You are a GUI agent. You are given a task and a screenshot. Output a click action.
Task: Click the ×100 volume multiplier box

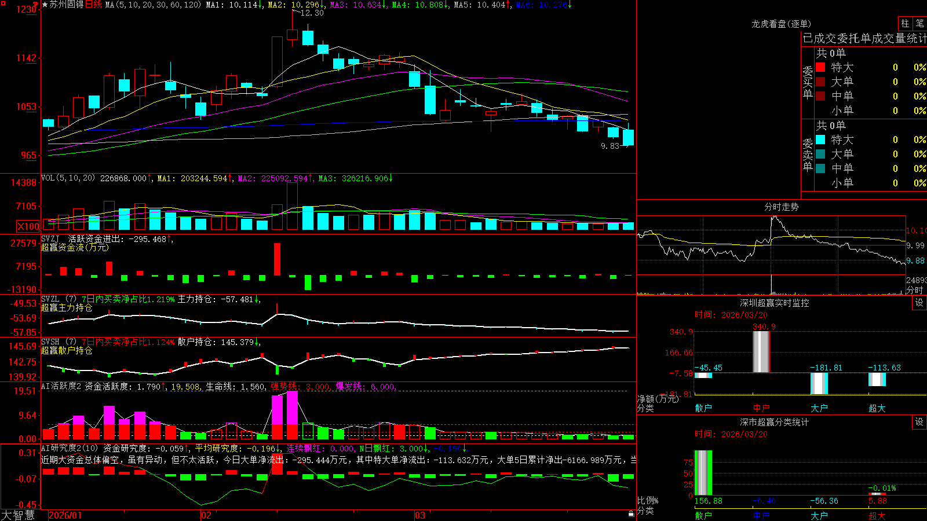click(x=28, y=226)
